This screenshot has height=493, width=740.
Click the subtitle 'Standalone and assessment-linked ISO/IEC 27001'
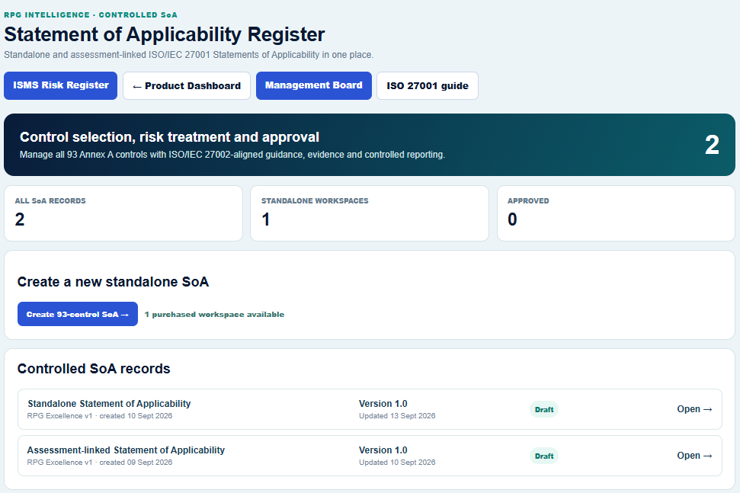click(189, 55)
